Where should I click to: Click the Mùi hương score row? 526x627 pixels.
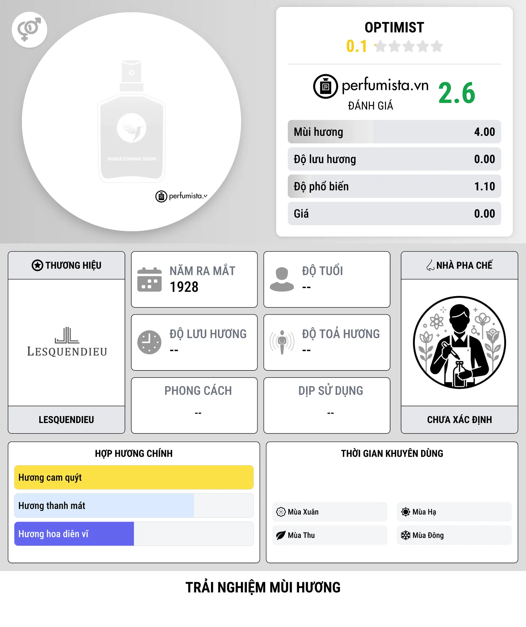click(394, 132)
